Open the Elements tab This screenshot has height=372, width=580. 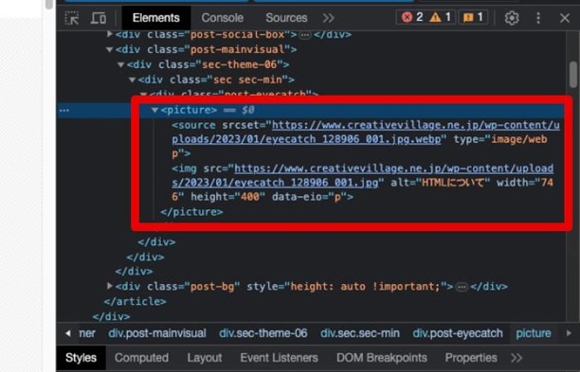(156, 18)
